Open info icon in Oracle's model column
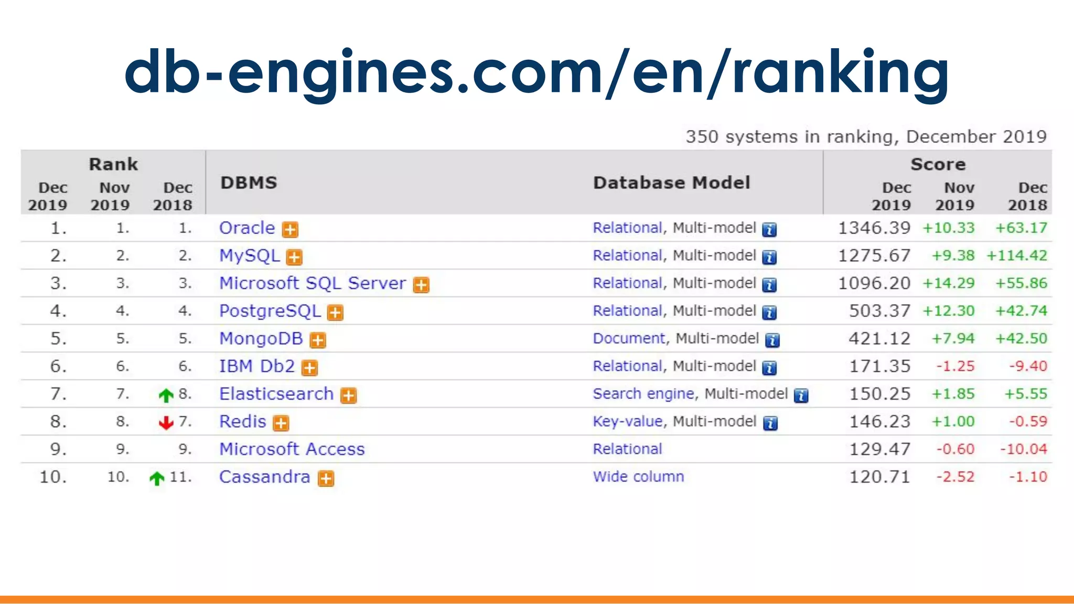Viewport: 1074px width, 604px height. click(769, 230)
